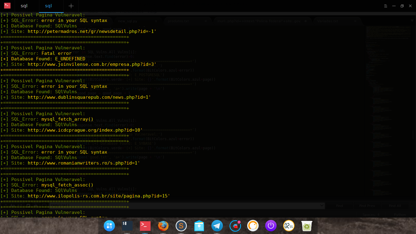416x234 pixels.
Task: Click the red Deepin Terminal dock icon
Action: pos(145,226)
